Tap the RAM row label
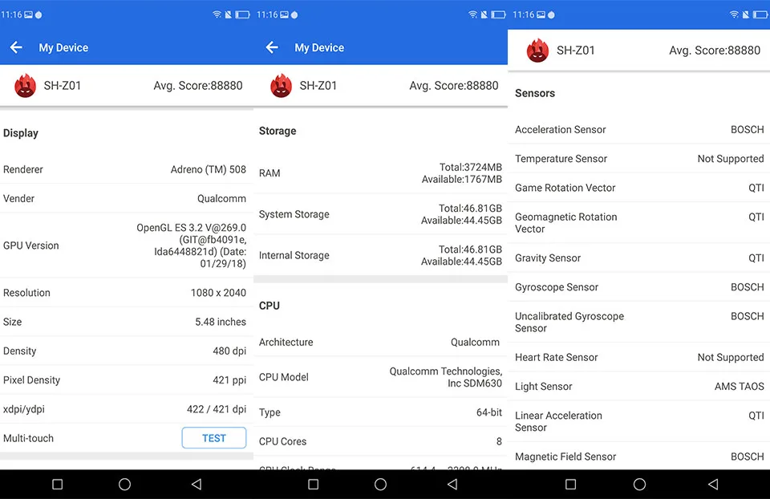 (269, 172)
